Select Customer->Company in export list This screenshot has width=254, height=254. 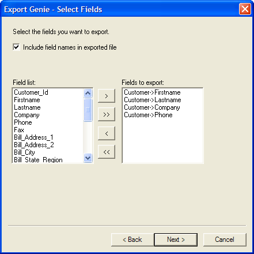(x=152, y=107)
